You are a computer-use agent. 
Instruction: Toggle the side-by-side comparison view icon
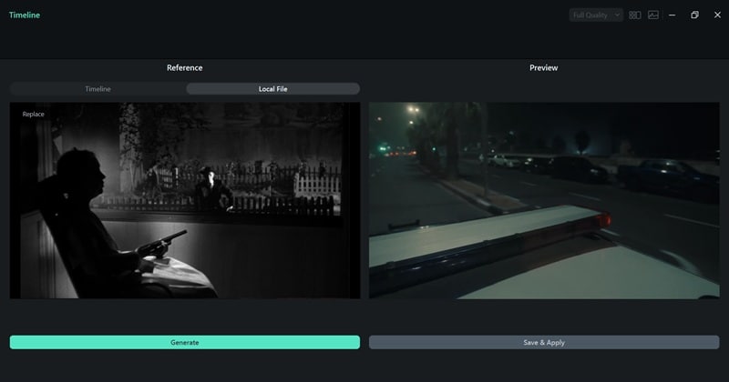634,15
